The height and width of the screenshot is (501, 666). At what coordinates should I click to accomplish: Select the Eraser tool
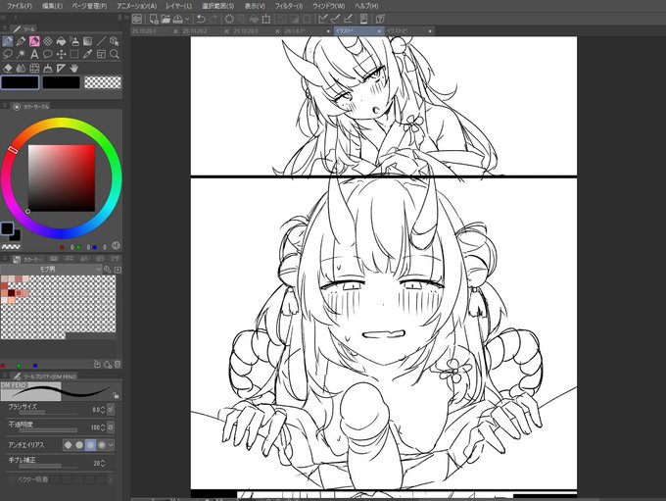[x=8, y=68]
